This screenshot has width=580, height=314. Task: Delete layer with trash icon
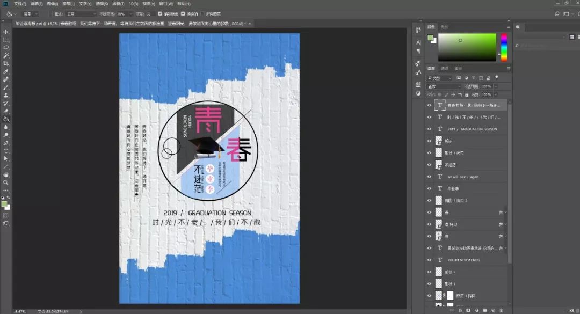[501, 310]
